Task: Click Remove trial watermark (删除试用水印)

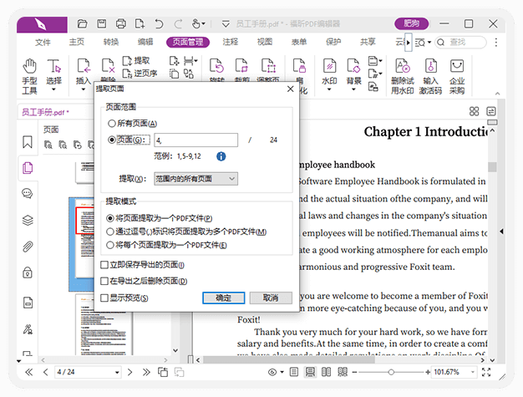Action: coord(403,76)
